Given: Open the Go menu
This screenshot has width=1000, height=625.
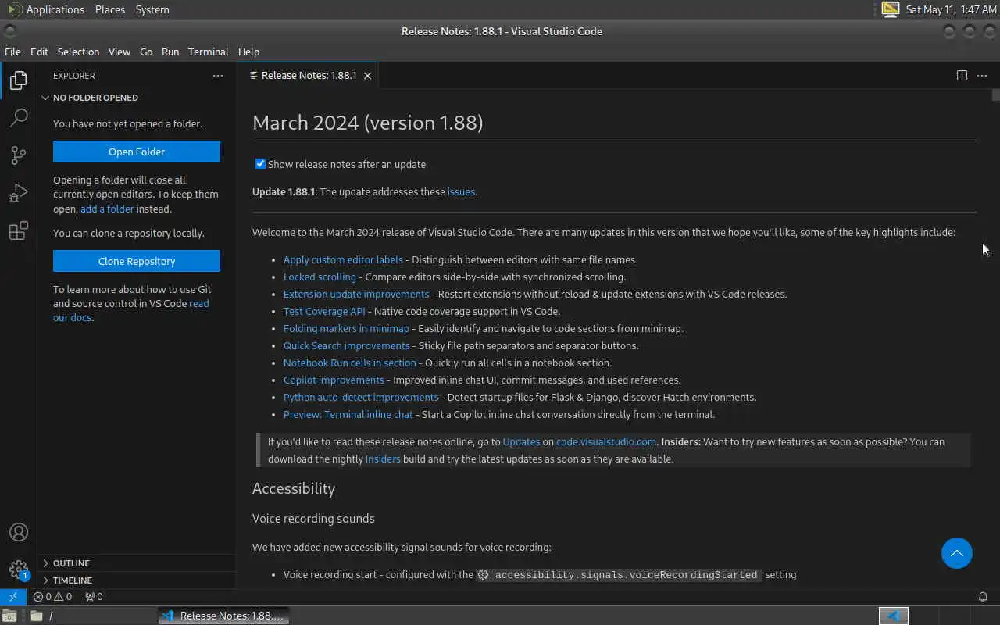Looking at the screenshot, I should coord(146,52).
